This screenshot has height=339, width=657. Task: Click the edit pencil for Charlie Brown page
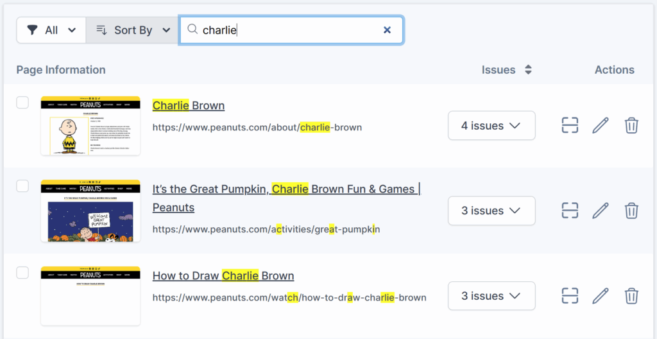[x=600, y=125]
